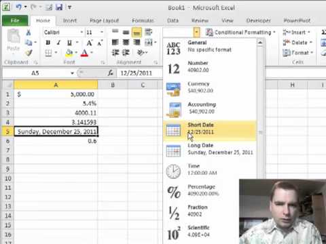Open the Calibri font name dropdown
This screenshot has height=244, width=326.
tap(81, 33)
